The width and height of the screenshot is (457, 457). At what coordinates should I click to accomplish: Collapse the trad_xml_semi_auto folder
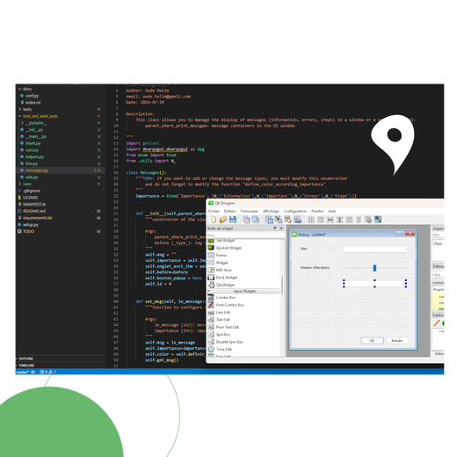[20, 116]
